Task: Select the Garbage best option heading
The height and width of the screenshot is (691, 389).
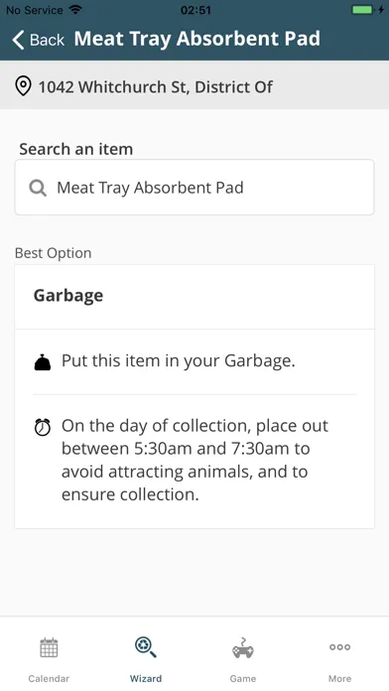Action: (x=68, y=296)
